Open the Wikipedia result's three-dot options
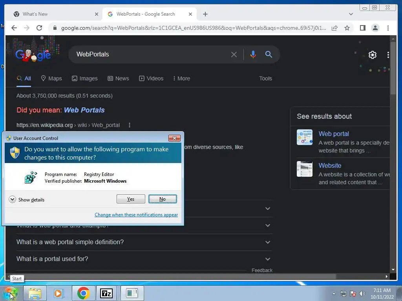 (130, 125)
